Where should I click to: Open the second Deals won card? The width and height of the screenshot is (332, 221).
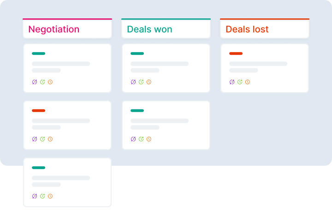166,125
